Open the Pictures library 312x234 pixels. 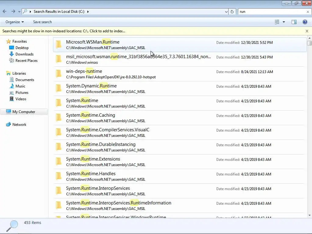[22, 93]
